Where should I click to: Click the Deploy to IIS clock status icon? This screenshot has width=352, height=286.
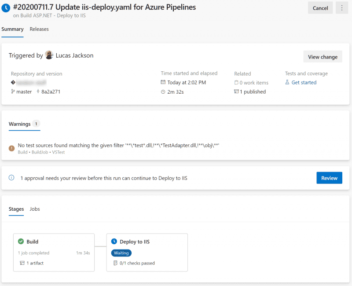pos(114,241)
